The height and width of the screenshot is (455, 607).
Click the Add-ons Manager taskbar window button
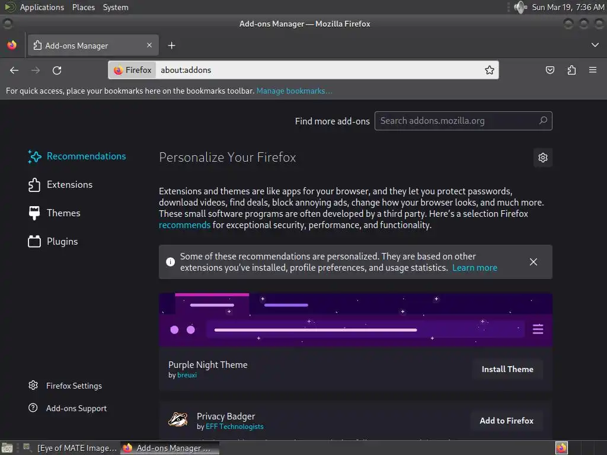coord(170,448)
